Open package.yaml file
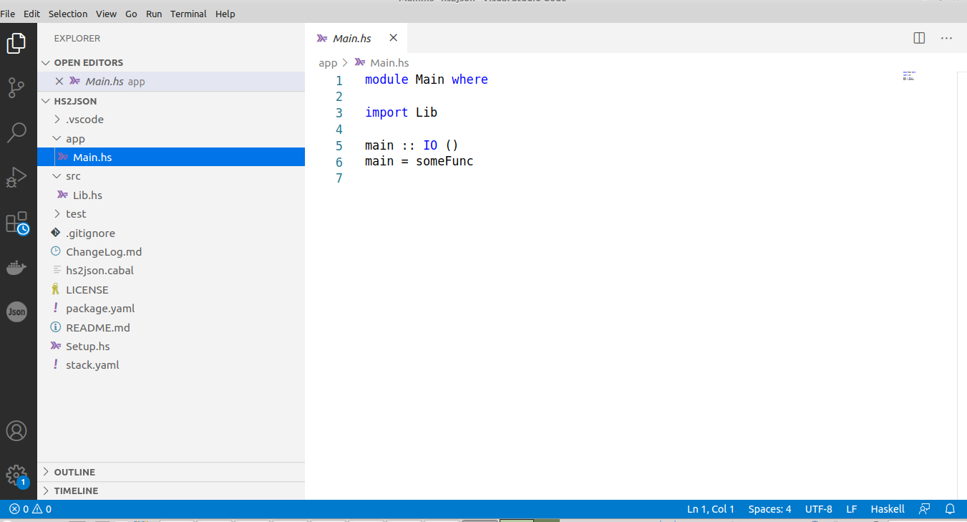967x522 pixels. [x=171, y=309]
